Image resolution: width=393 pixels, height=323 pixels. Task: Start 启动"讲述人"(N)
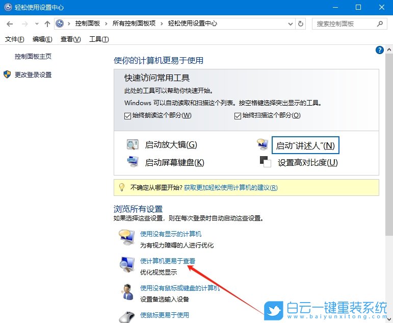(x=305, y=145)
